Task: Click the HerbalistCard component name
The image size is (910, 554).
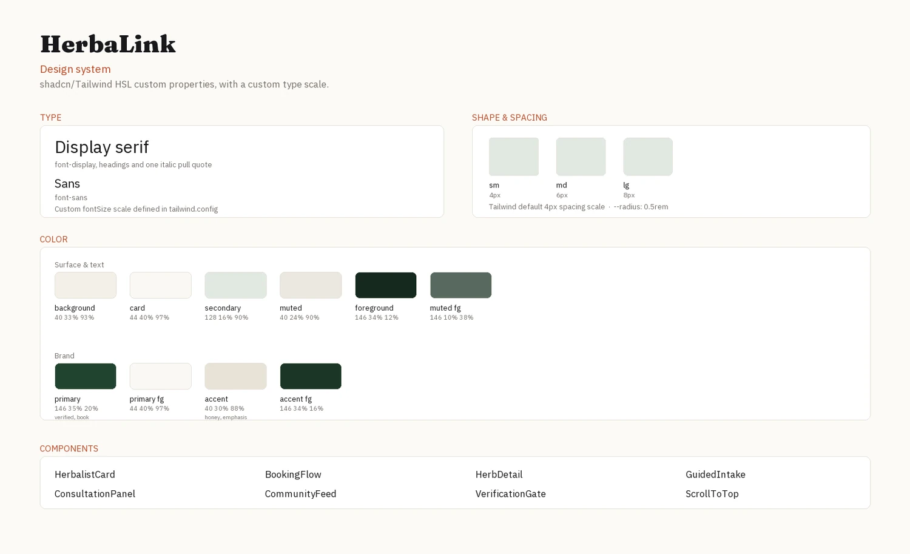Action: [85, 475]
